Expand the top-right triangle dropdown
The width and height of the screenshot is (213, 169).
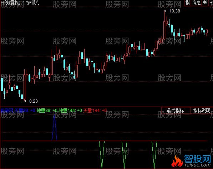(211, 2)
